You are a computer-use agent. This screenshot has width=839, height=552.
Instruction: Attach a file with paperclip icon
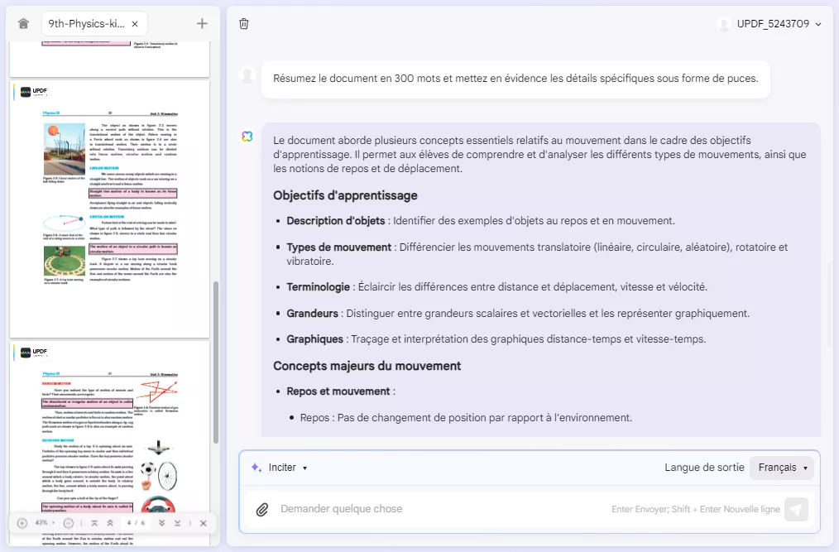(261, 509)
